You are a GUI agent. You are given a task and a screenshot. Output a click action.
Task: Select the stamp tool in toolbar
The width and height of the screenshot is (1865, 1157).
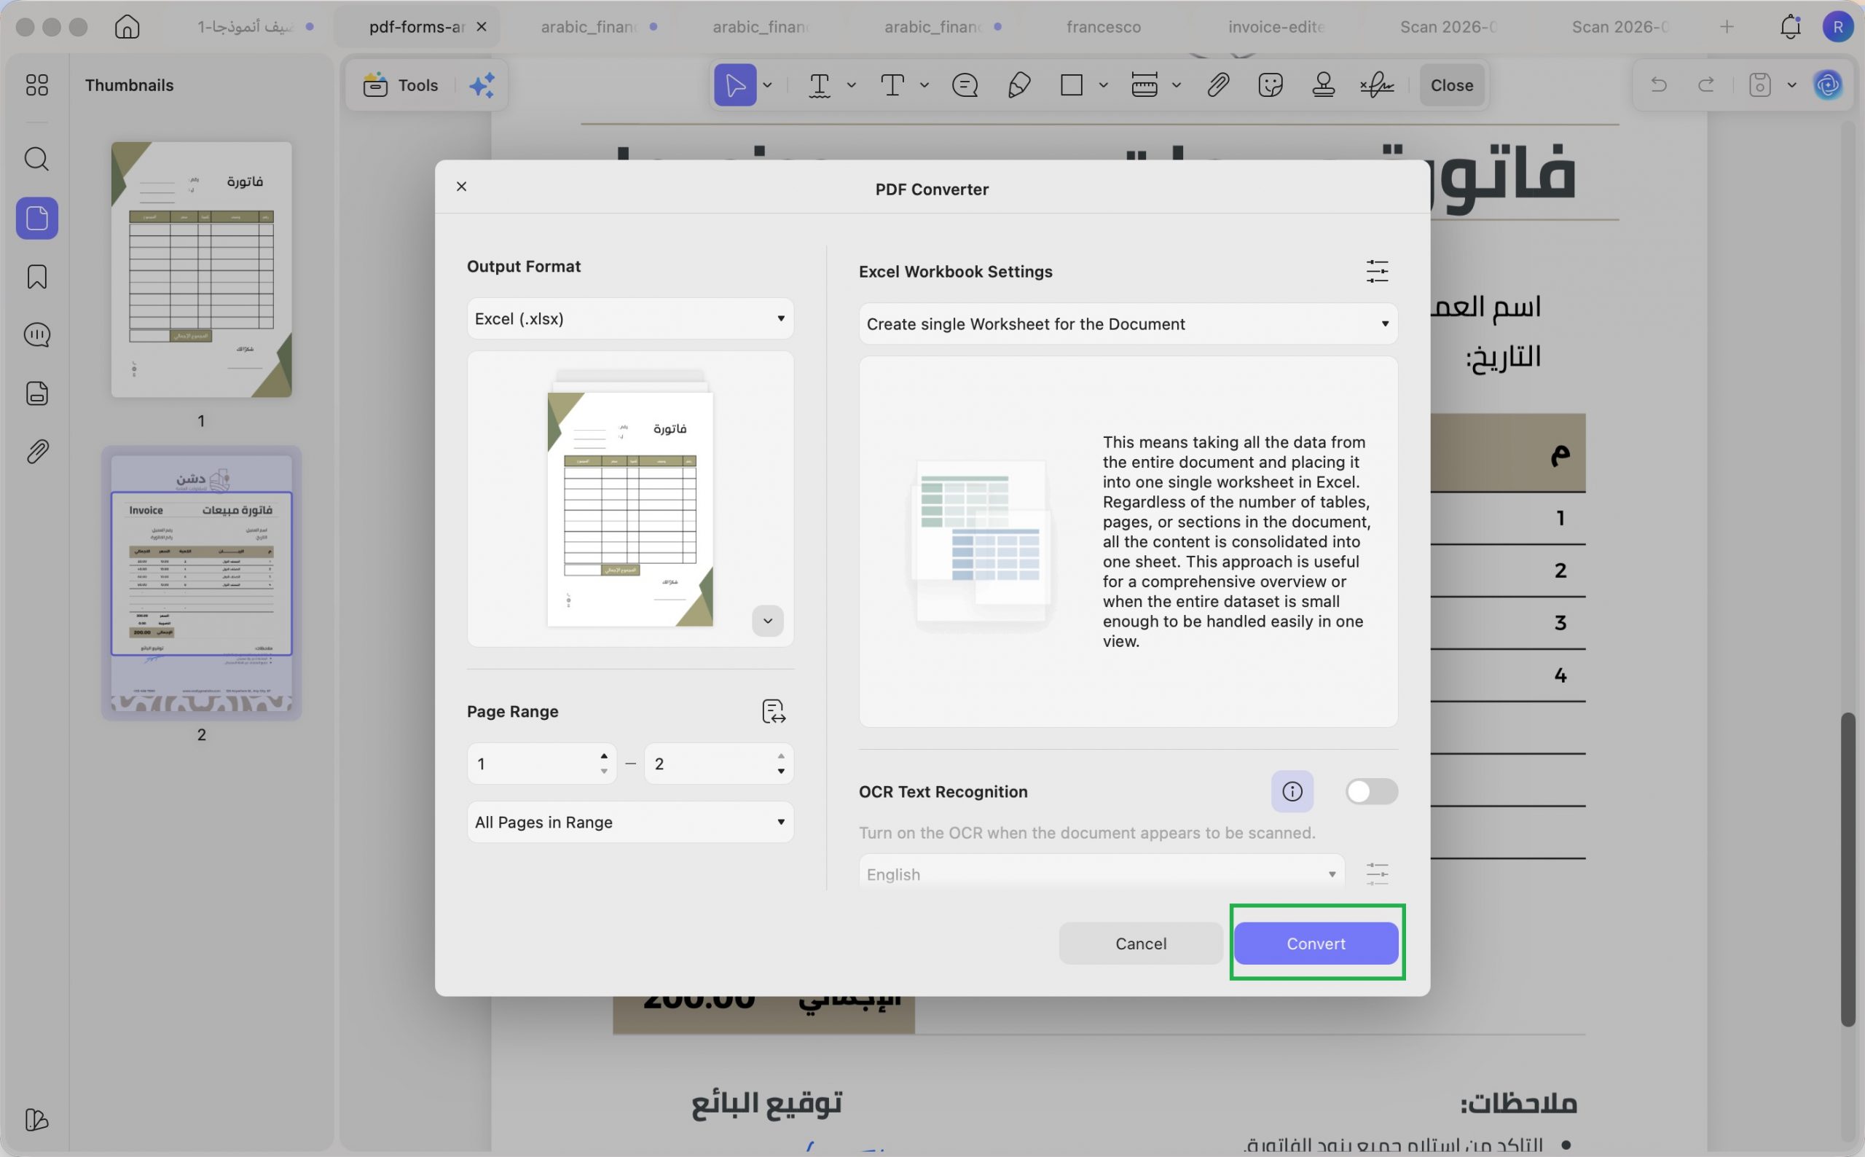[x=1323, y=85]
